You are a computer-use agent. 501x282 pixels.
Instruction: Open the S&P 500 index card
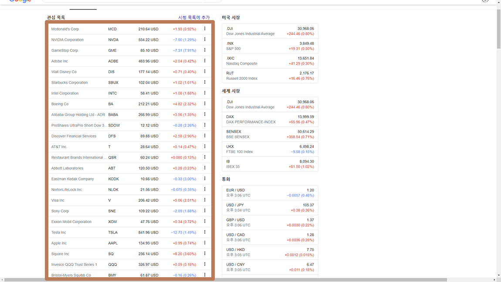(x=270, y=46)
